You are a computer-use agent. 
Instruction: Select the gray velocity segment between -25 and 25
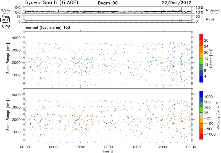pos(201,115)
